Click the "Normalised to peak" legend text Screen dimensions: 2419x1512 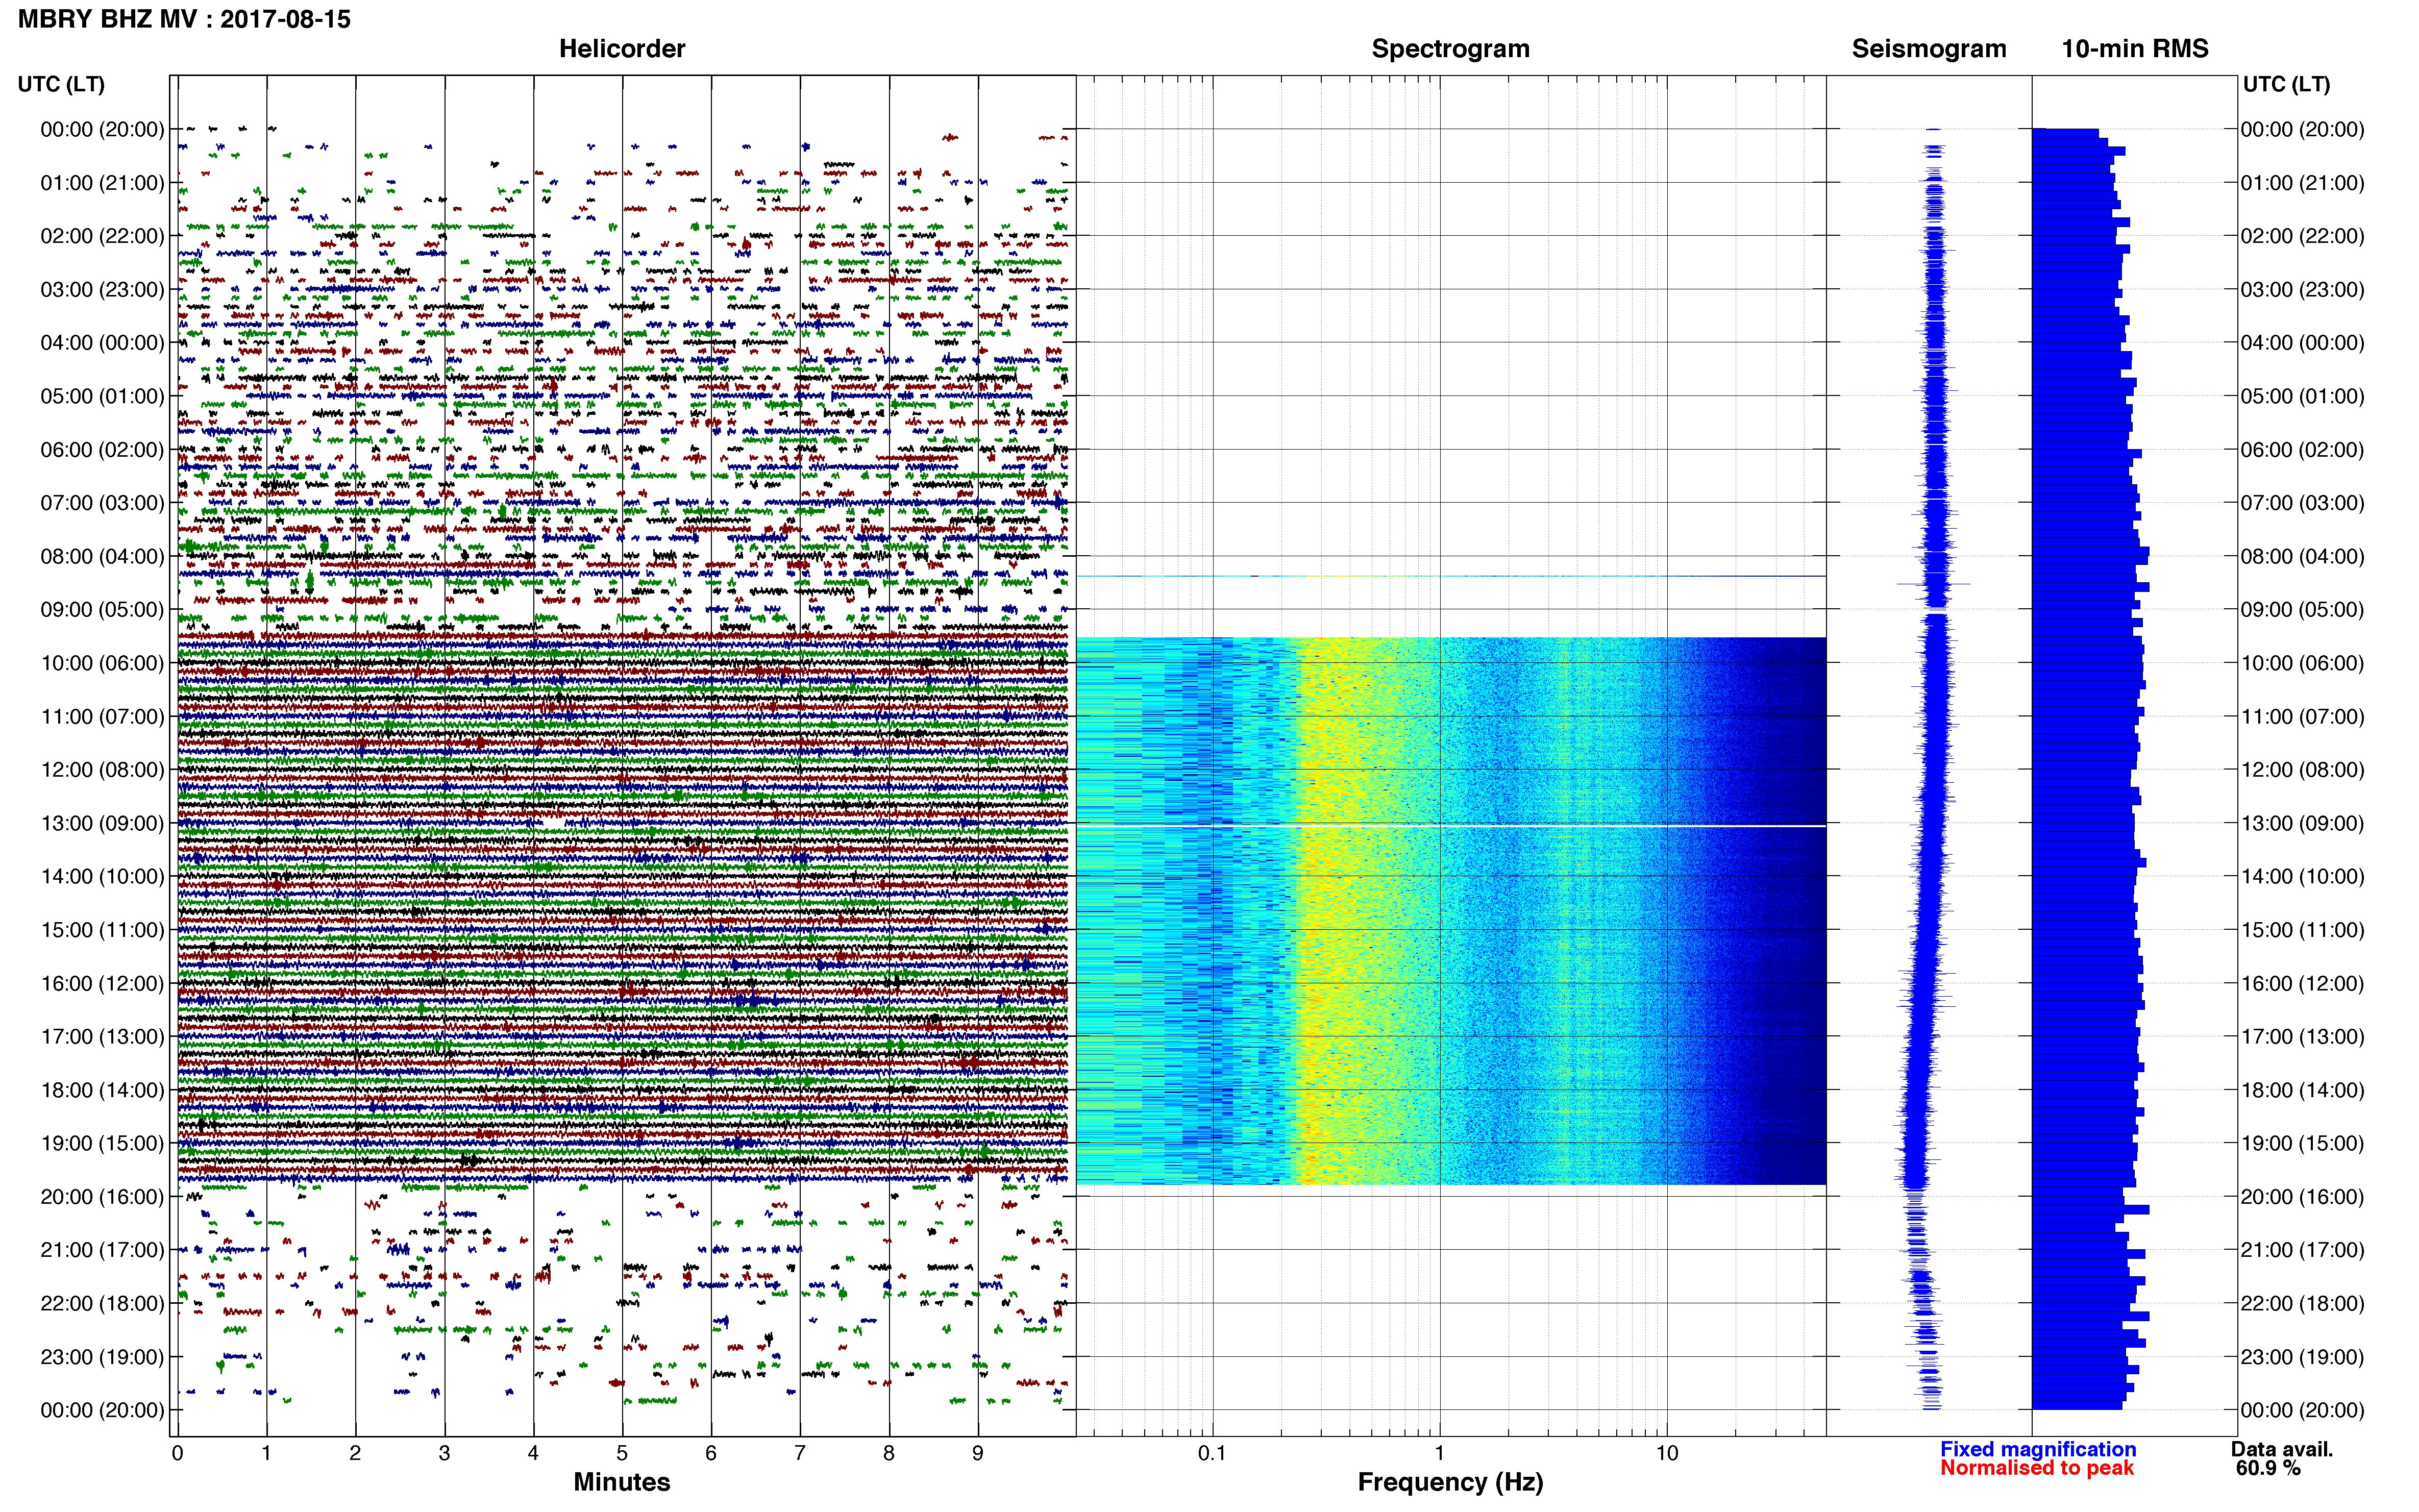pos(2037,1468)
